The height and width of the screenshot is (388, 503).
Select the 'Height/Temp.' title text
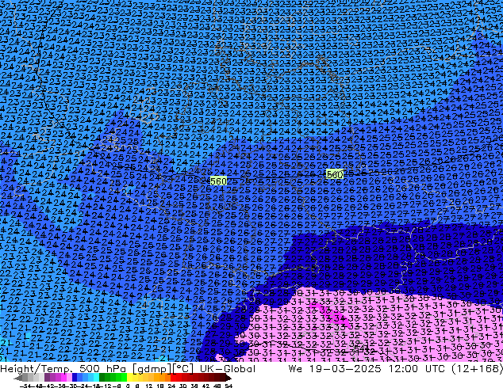36,368
